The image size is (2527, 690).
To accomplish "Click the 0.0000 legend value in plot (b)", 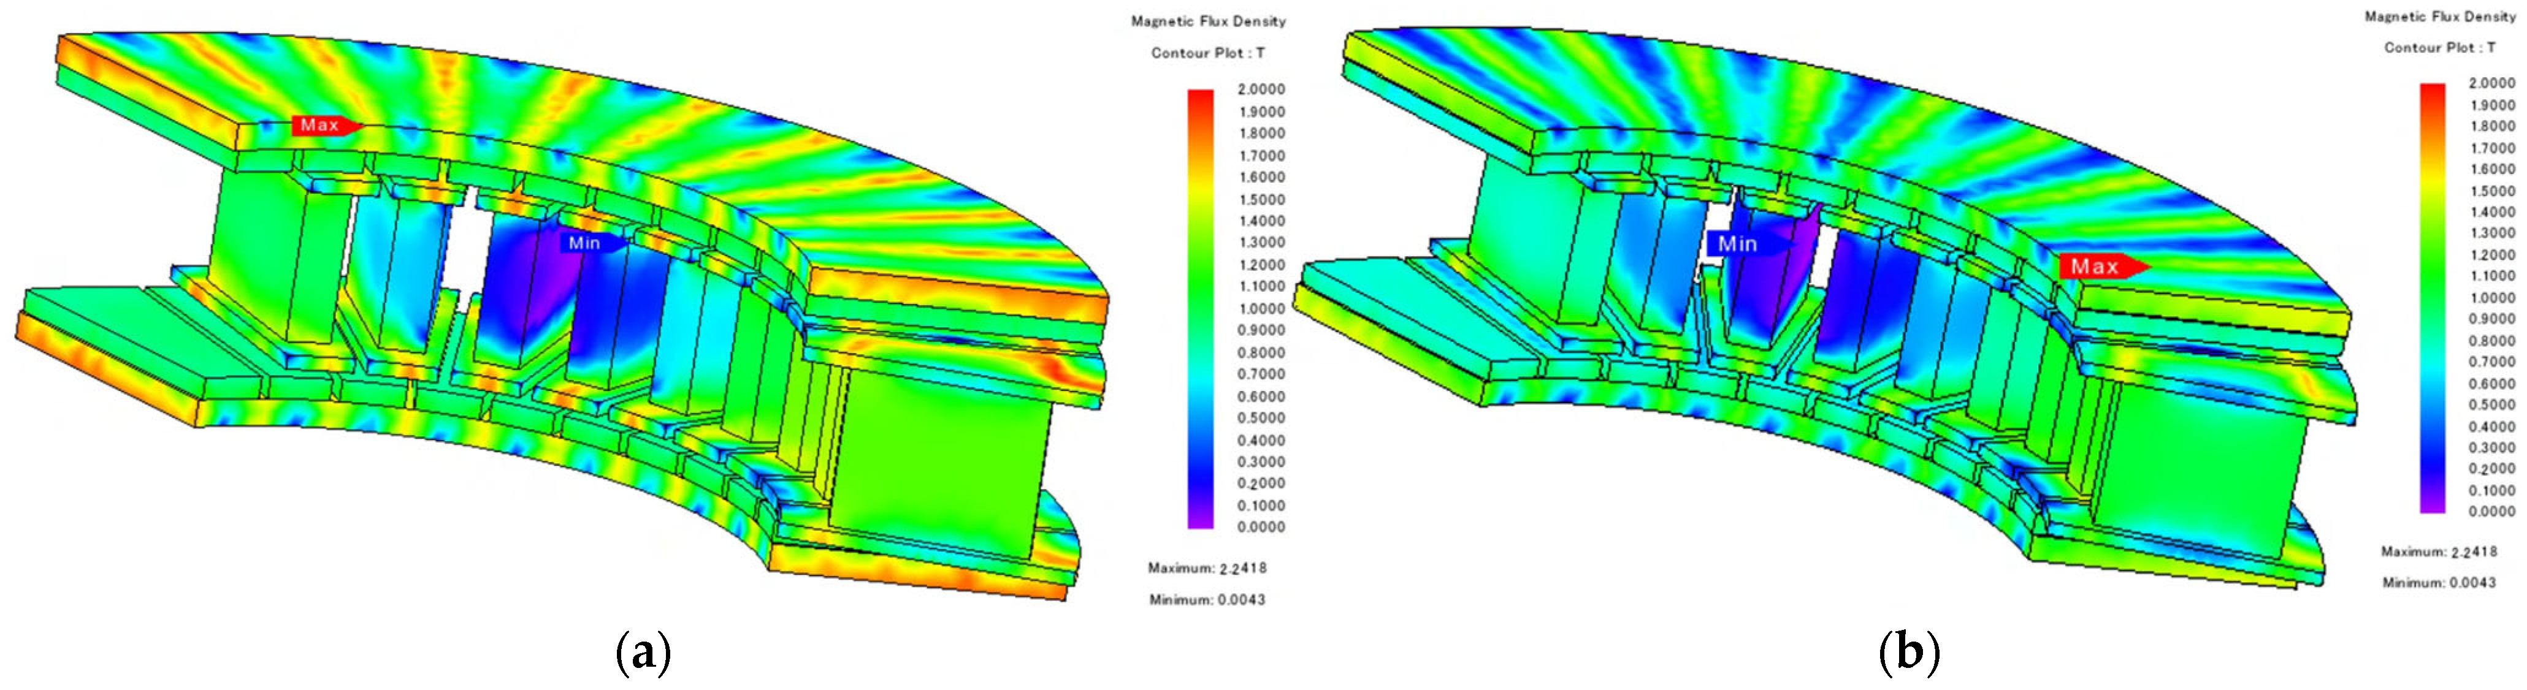I will point(2491,512).
